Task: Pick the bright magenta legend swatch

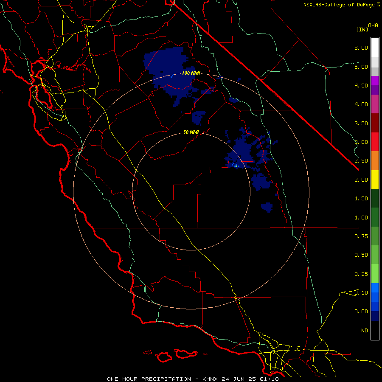Action: (375, 81)
